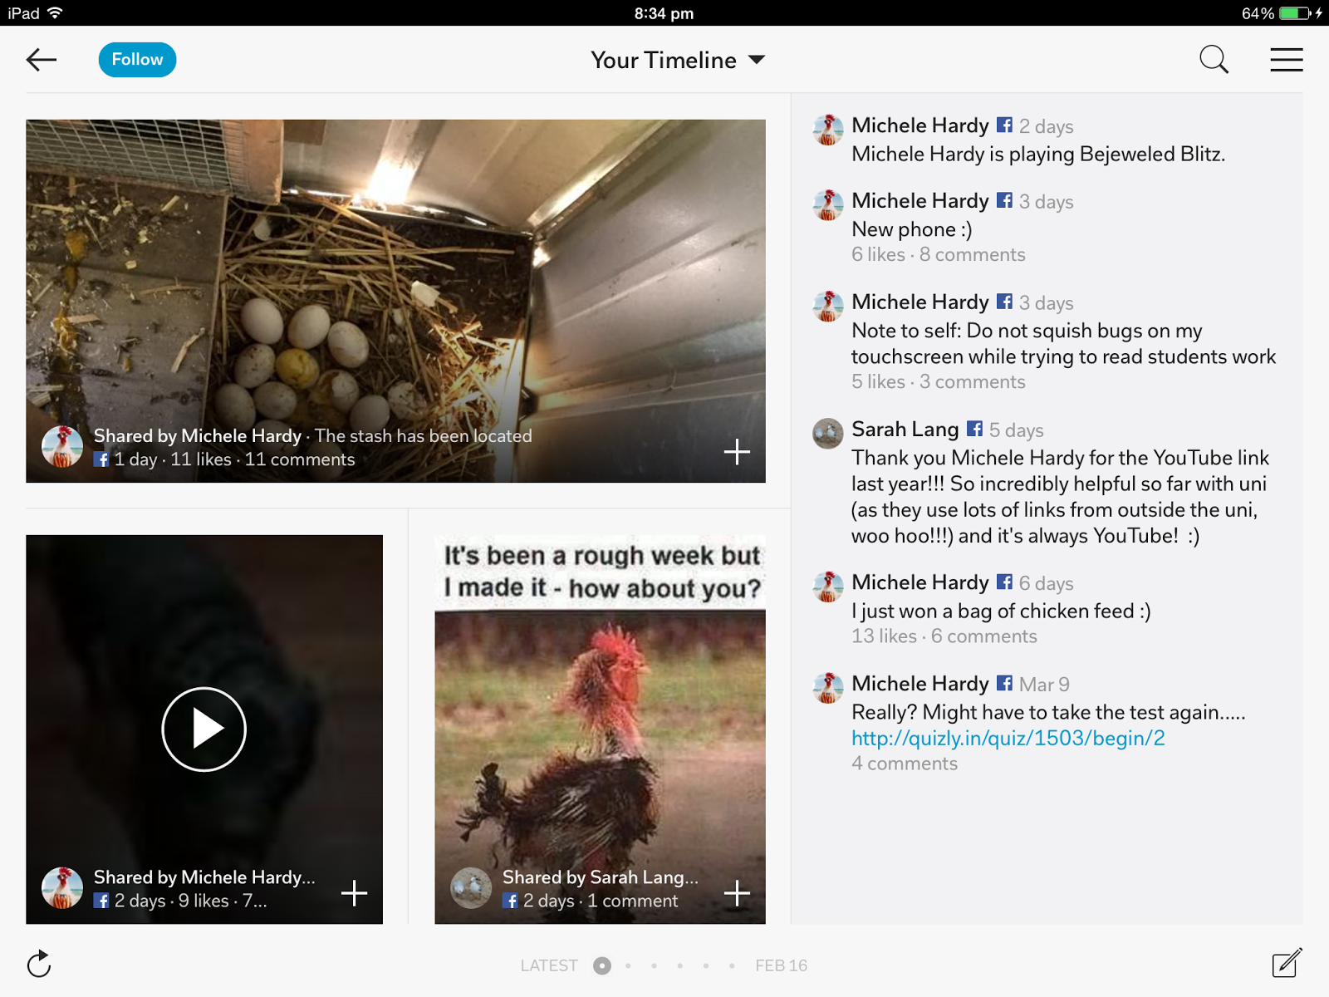Tap Michele Hardy's avatar on New phone post

827,204
